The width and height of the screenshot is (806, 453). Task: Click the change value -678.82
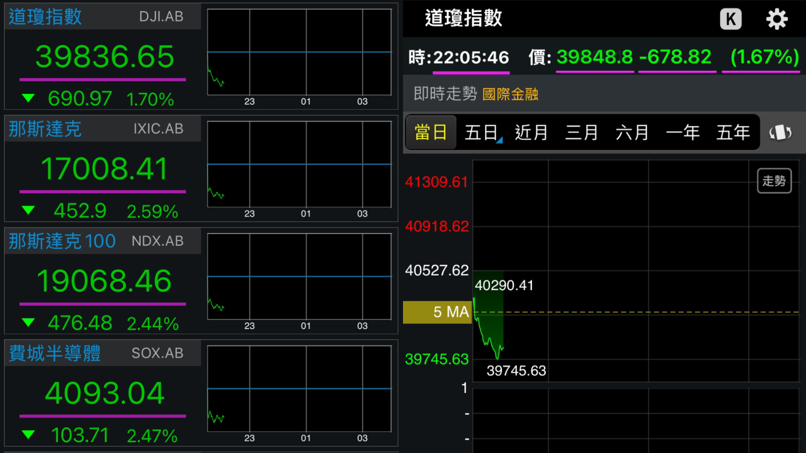[x=675, y=57]
